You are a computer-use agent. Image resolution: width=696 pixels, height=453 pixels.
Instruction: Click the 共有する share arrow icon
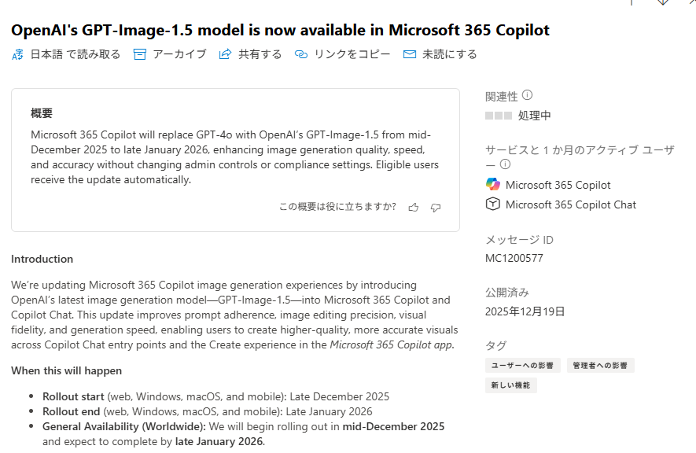(x=226, y=54)
